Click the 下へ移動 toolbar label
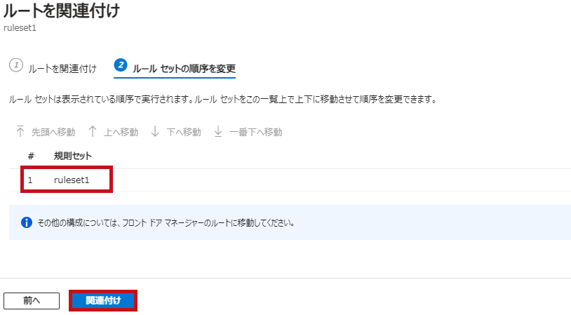 click(x=184, y=132)
